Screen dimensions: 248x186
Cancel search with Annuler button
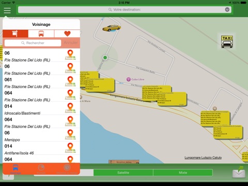[x=71, y=42]
